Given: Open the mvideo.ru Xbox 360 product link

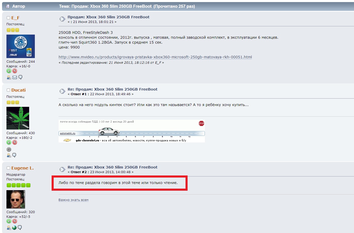Looking at the screenshot, I should pos(155,57).
